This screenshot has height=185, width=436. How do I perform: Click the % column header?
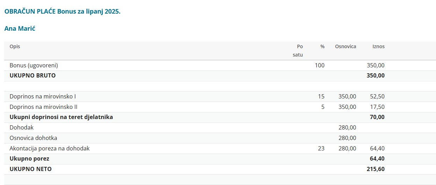tap(322, 46)
